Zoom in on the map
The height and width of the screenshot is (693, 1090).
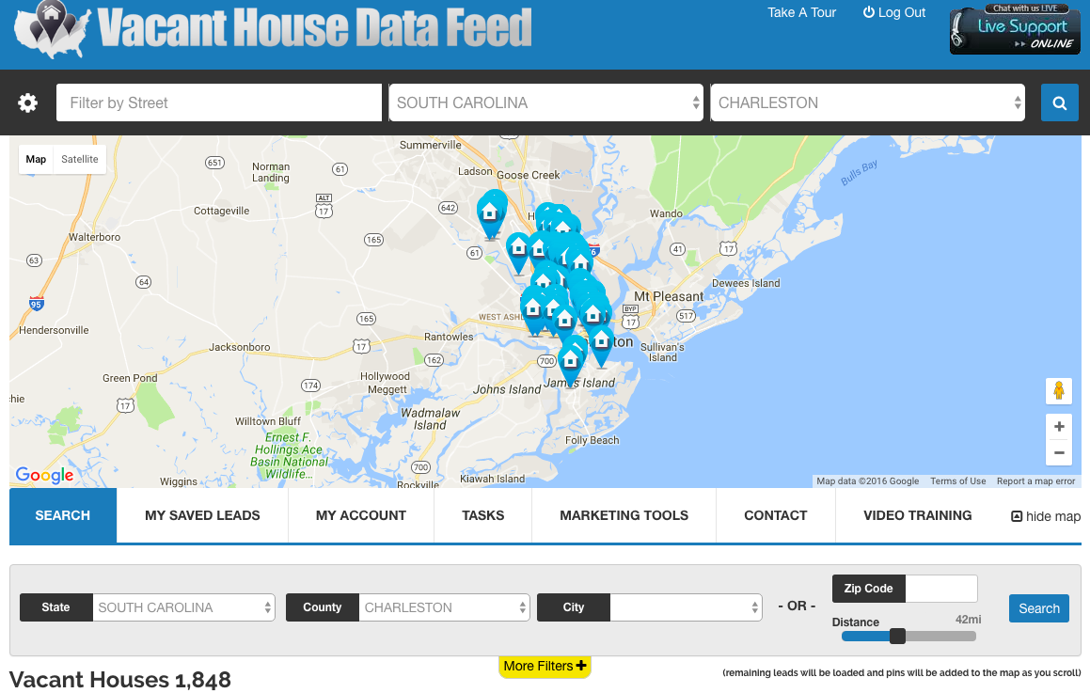click(x=1059, y=427)
